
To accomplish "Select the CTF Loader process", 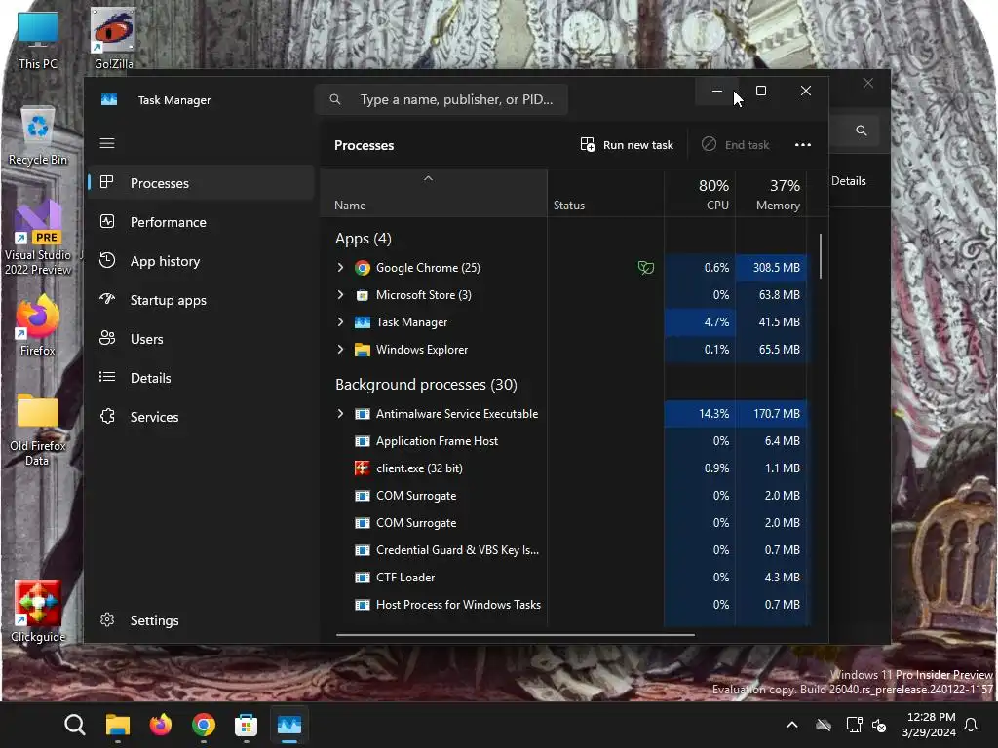I will tap(564, 578).
